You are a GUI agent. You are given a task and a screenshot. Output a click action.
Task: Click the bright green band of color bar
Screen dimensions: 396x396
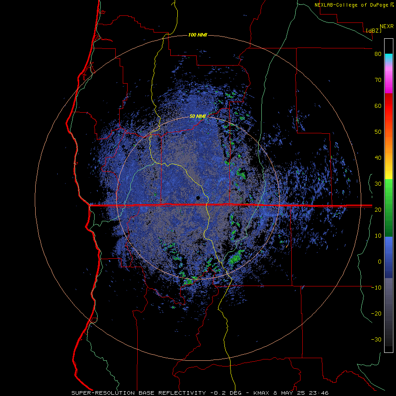[x=389, y=189]
